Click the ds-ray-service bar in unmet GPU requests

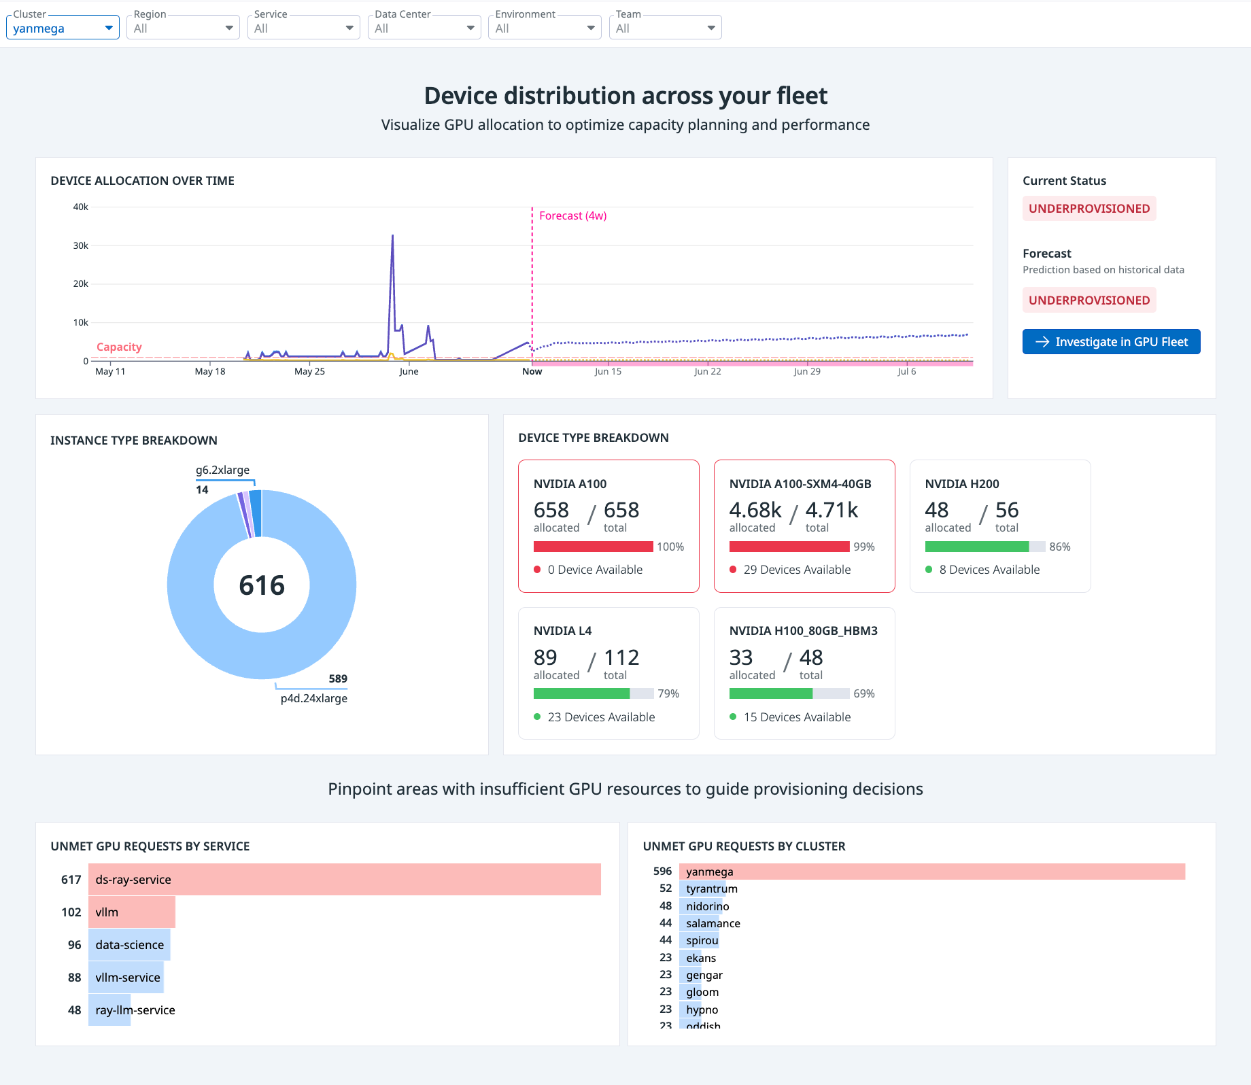point(344,879)
